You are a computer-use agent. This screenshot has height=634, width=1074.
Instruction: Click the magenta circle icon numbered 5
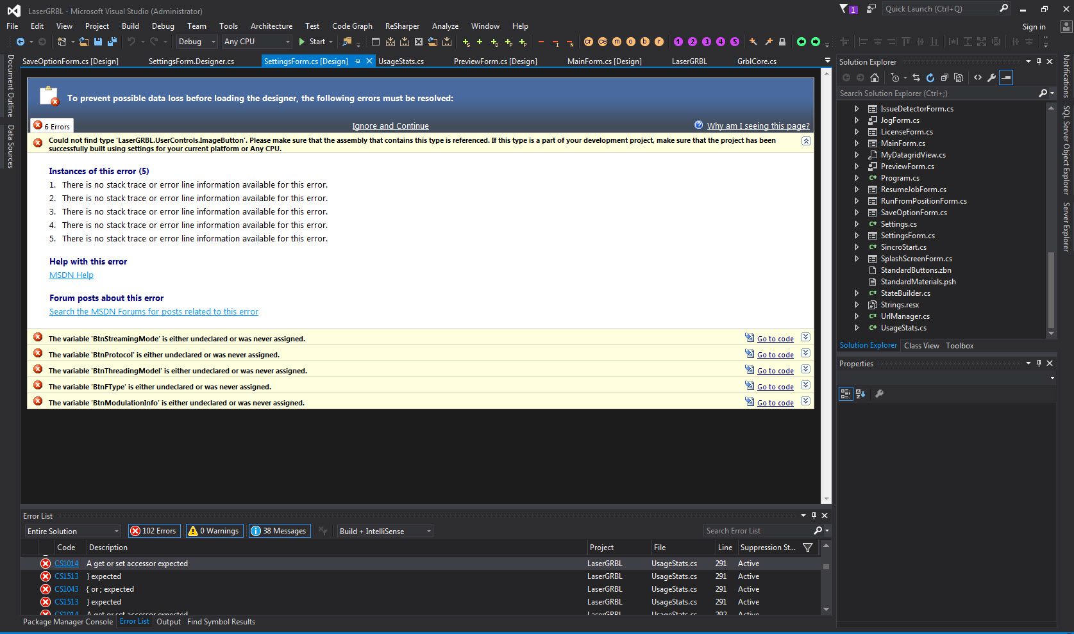pyautogui.click(x=735, y=42)
